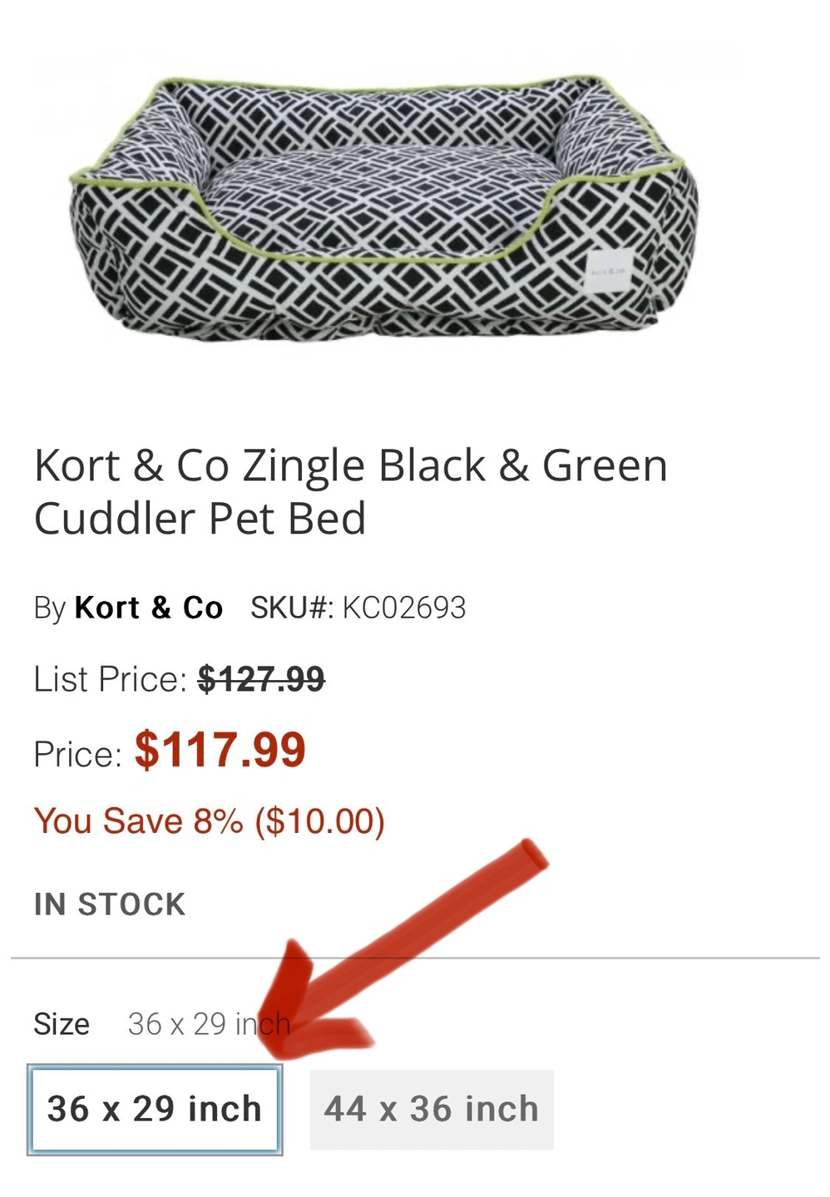This screenshot has height=1197, width=830.
Task: Click the Size label
Action: coord(62,1024)
